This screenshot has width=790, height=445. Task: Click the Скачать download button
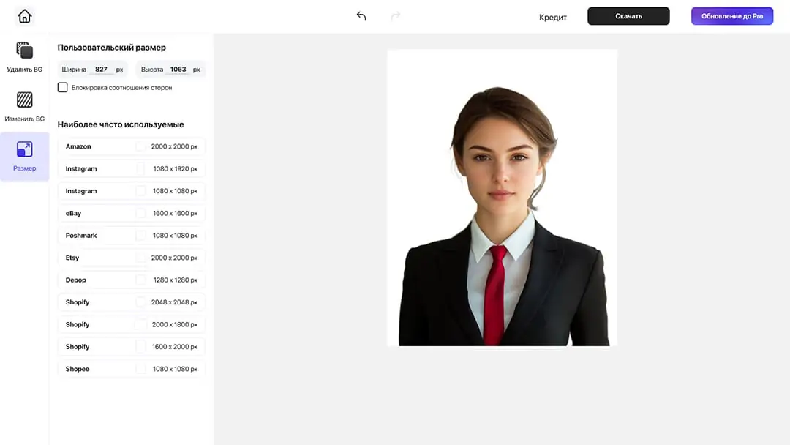pos(628,16)
